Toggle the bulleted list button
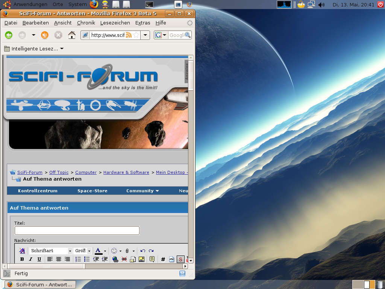This screenshot has height=289, width=385. click(87, 259)
